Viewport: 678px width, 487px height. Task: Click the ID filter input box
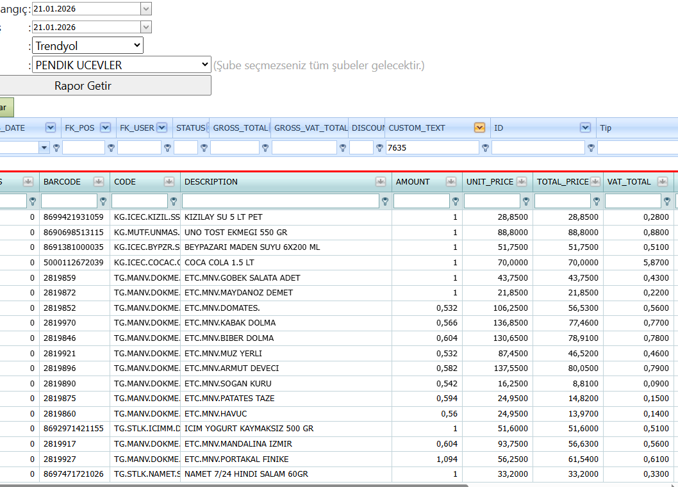pos(538,147)
